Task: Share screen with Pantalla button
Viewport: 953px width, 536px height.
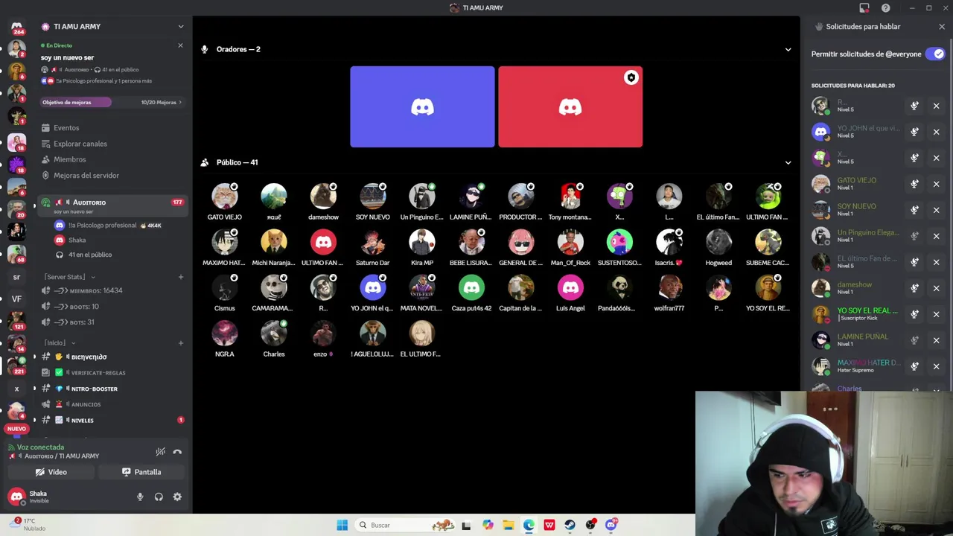Action: [x=141, y=472]
